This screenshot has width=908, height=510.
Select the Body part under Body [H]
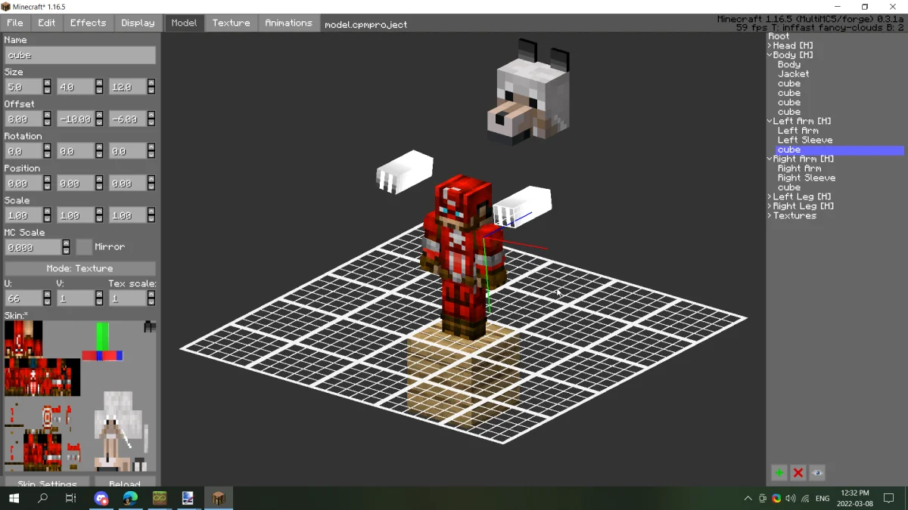[x=788, y=64]
